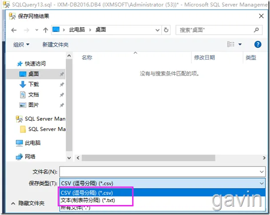This screenshot has width=270, height=215.
Task: Collapse folders with 隐藏文件夹
Action: point(28,203)
